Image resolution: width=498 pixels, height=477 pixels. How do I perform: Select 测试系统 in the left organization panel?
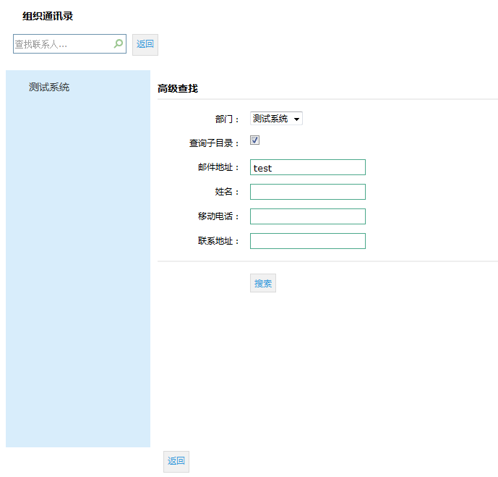pos(49,88)
